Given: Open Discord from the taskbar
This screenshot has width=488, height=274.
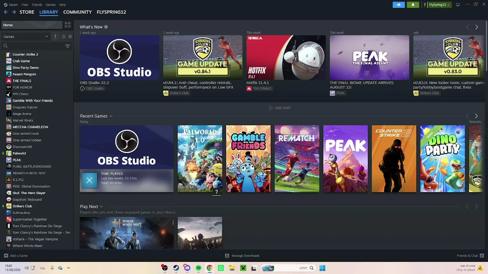Looking at the screenshot, I should pos(187,268).
